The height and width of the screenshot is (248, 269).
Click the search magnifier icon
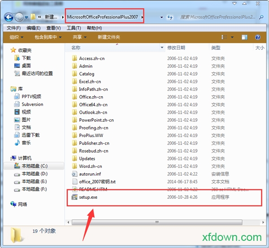(261, 17)
